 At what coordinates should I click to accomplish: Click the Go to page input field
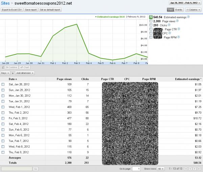[136, 169]
